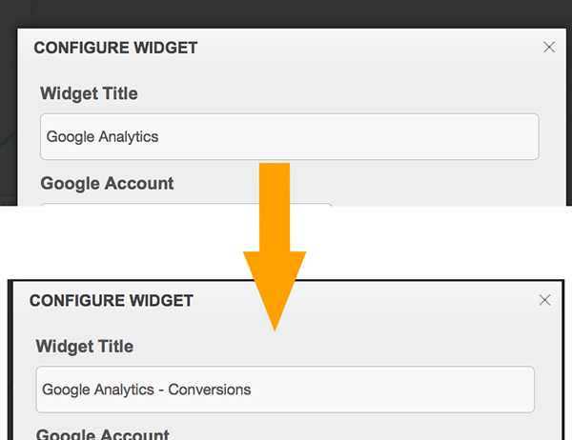Viewport: 572px width, 440px height.
Task: Click the "Google Account" label in upper dialog
Action: (x=107, y=183)
